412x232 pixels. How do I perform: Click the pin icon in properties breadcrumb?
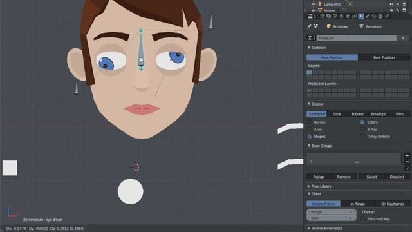coord(309,26)
